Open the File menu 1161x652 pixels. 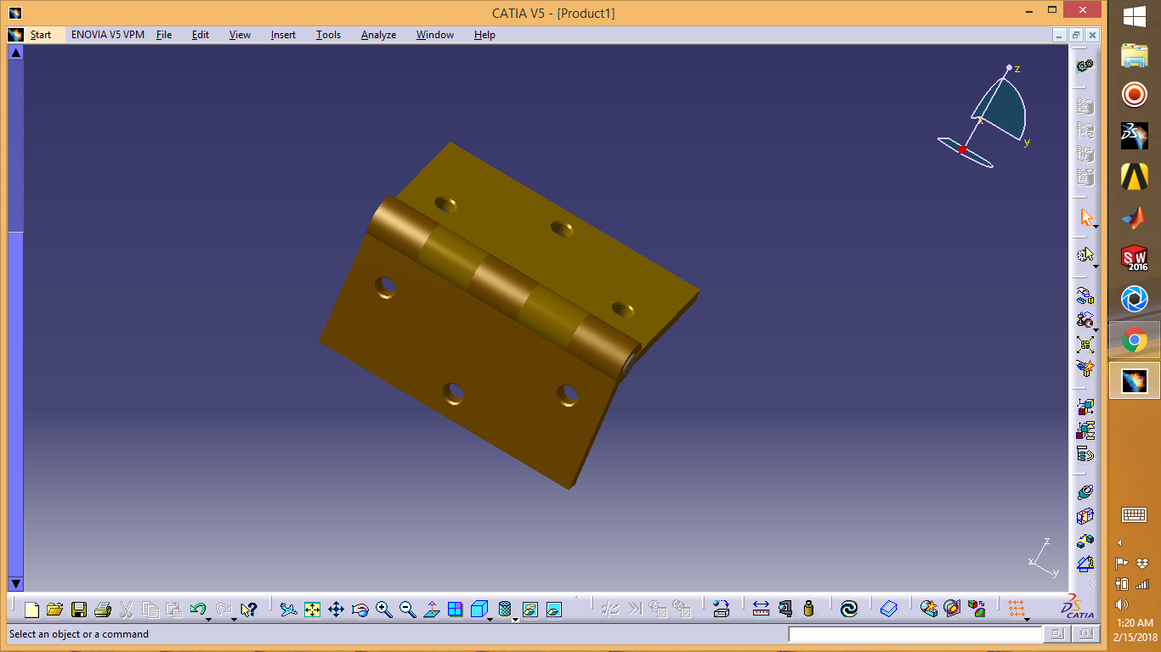click(x=164, y=35)
